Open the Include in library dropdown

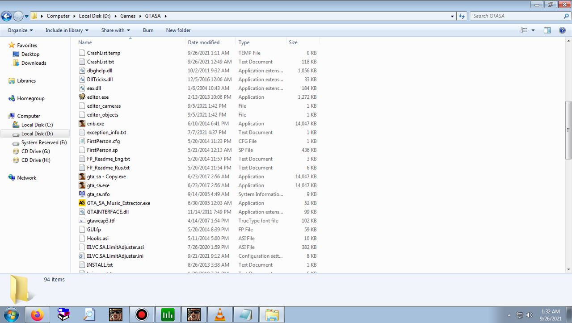pos(67,30)
